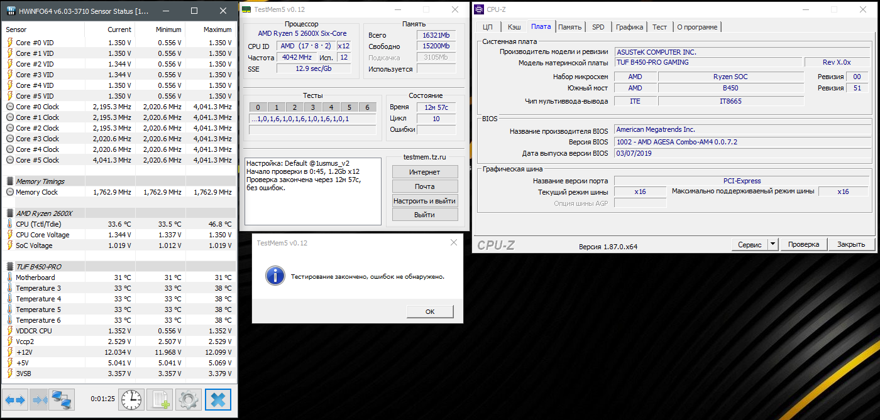
Task: Open the О программе tab in CPU-Z
Action: point(697,27)
